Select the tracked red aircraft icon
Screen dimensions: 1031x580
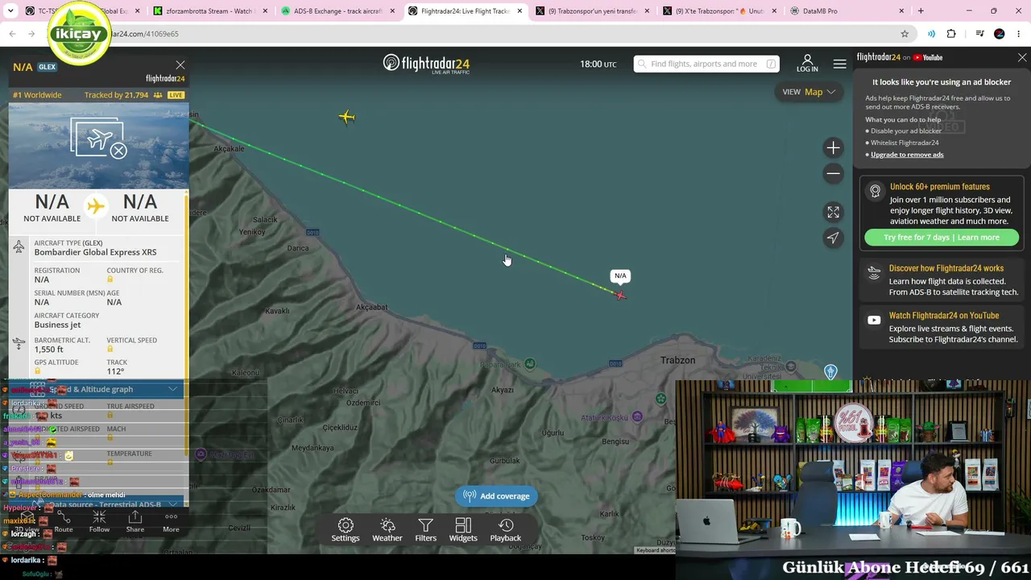click(x=619, y=295)
